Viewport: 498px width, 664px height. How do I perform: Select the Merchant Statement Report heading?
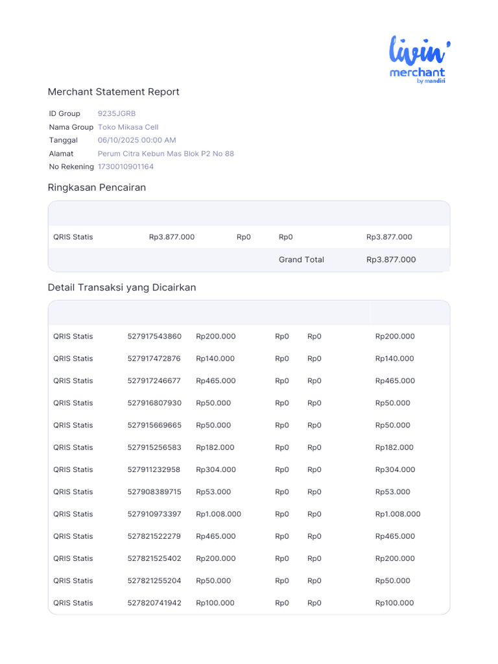click(x=113, y=92)
